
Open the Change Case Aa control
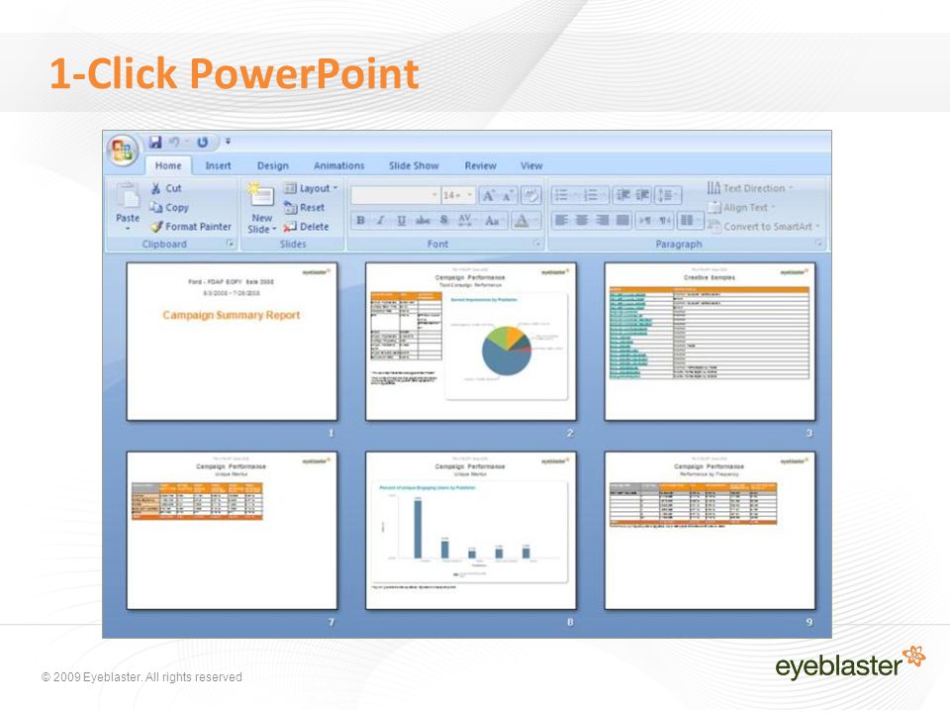[494, 220]
